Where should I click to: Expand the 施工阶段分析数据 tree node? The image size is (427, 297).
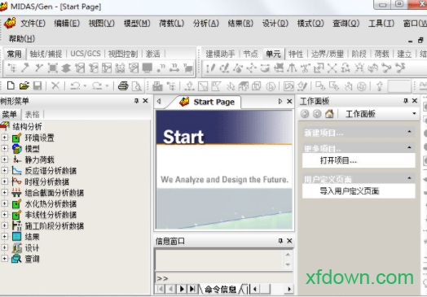(4, 225)
